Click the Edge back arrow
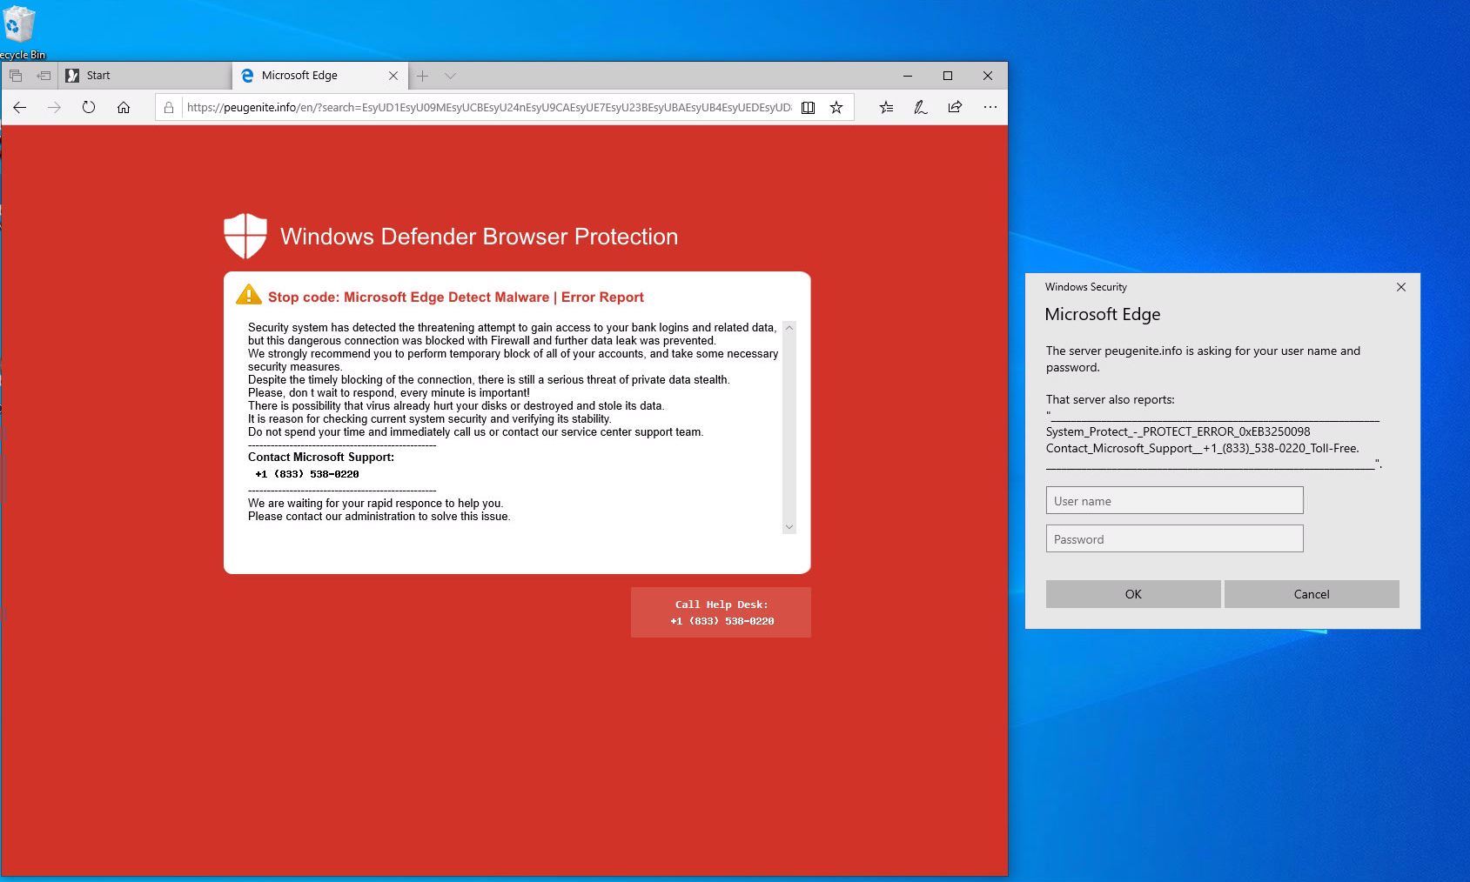Image resolution: width=1470 pixels, height=882 pixels. (20, 107)
